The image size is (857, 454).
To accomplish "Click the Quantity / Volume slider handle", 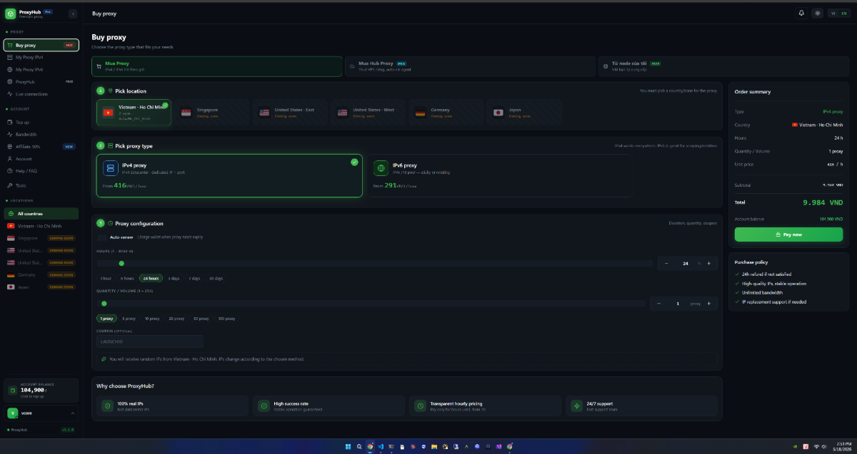I will click(x=104, y=304).
